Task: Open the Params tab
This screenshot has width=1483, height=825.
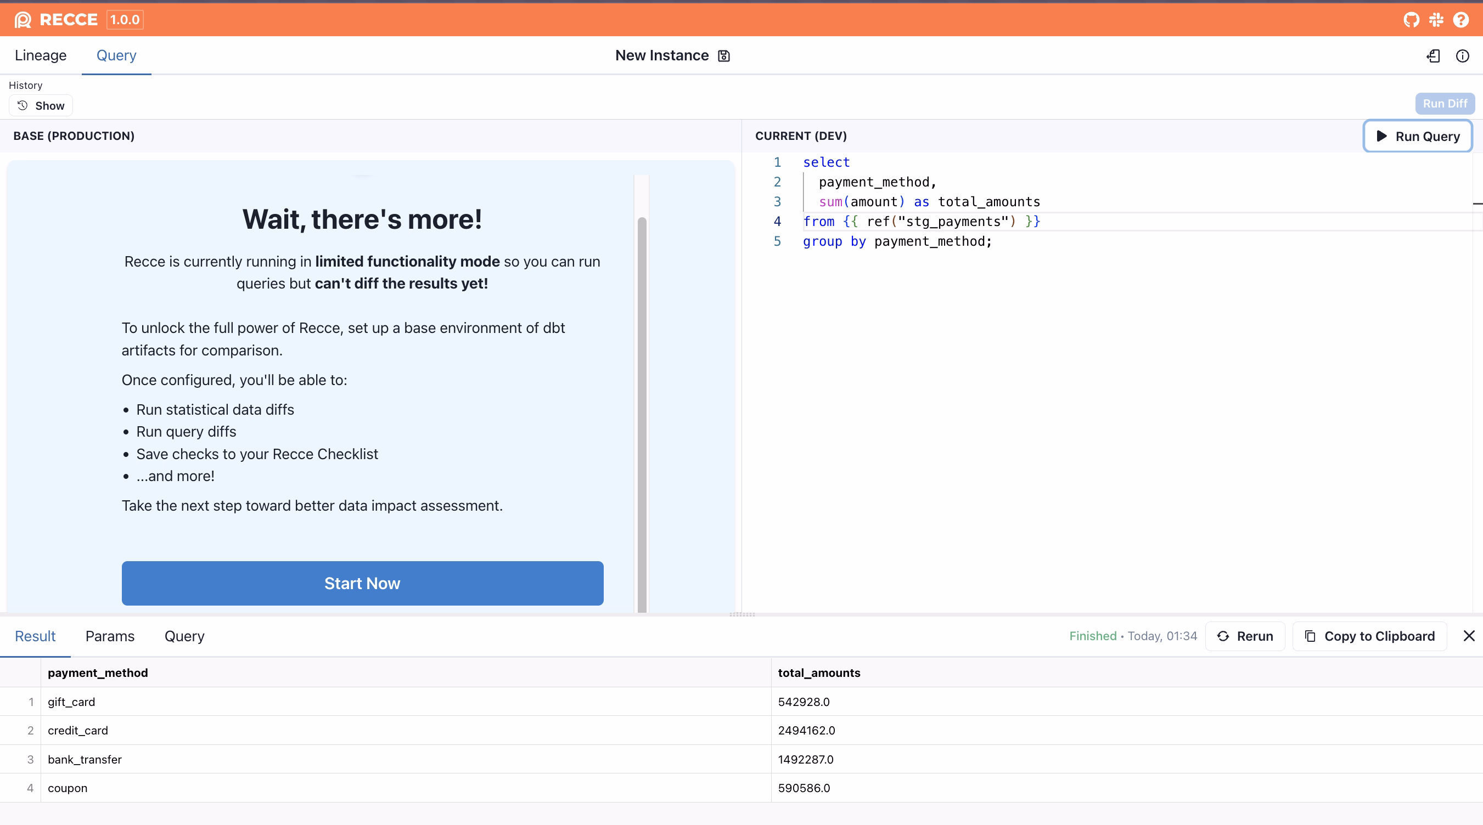Action: click(x=110, y=636)
